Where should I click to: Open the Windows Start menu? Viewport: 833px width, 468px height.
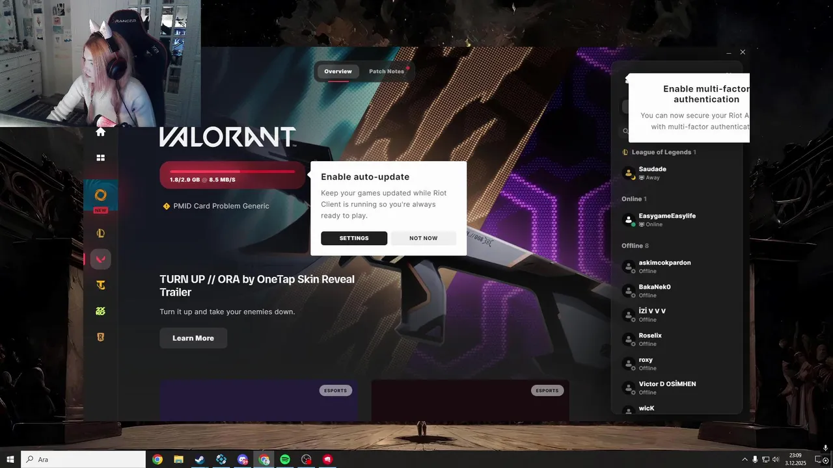10,460
